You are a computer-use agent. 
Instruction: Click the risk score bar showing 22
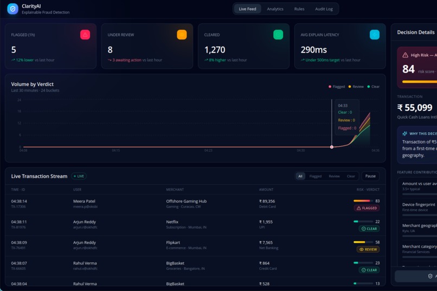363,222
